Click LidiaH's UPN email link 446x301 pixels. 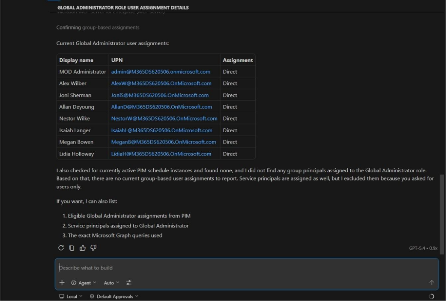[x=161, y=154]
